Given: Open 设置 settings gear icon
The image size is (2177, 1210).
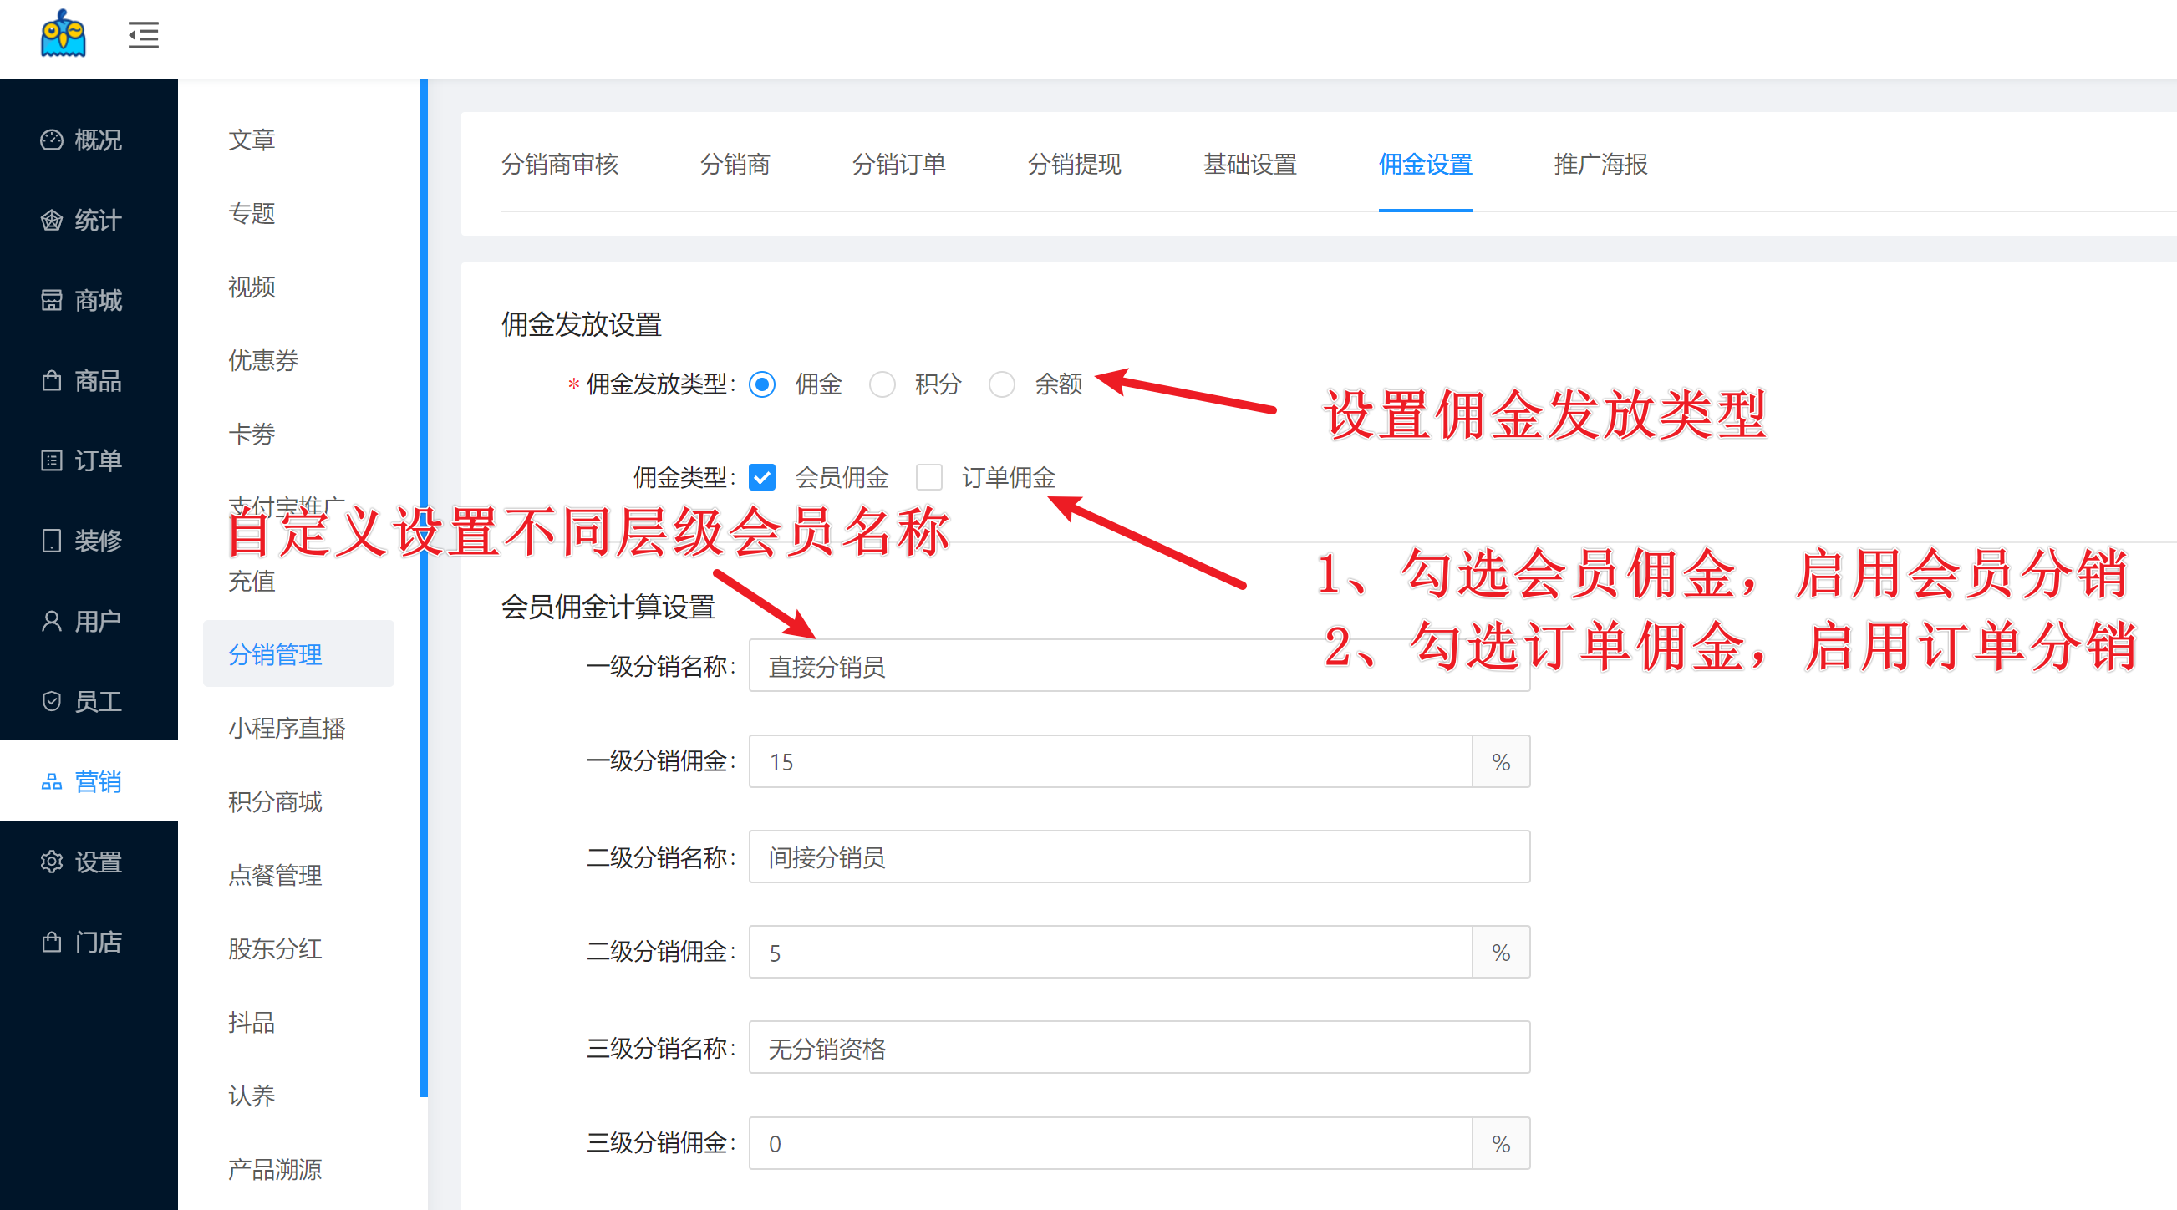Looking at the screenshot, I should click(52, 862).
